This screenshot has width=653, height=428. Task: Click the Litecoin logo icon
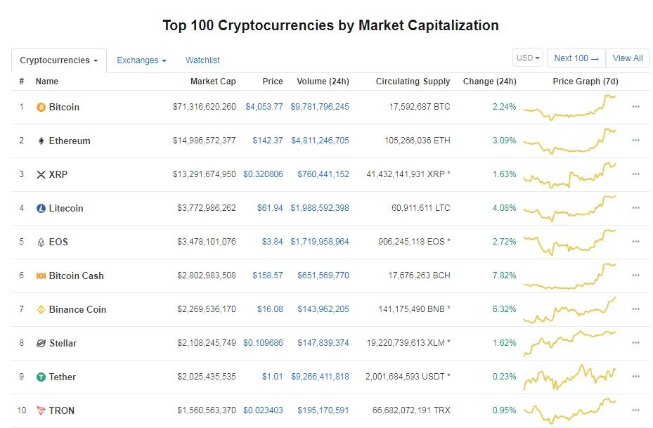click(x=41, y=209)
